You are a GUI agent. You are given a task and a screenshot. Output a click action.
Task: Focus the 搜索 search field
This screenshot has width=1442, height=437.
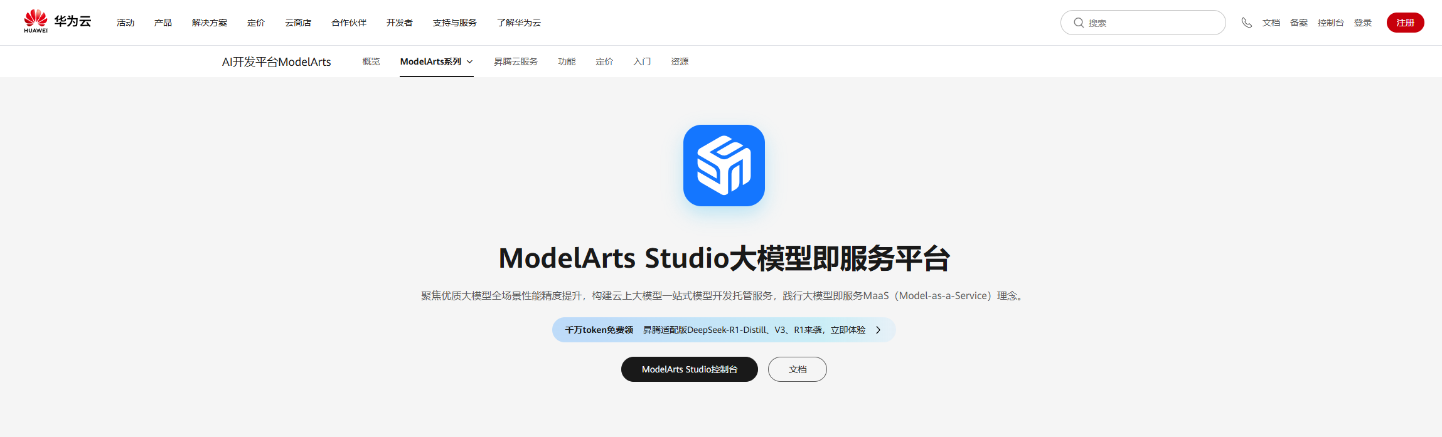tap(1143, 23)
